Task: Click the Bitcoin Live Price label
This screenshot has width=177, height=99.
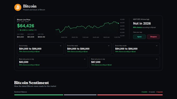Action: click(24, 20)
